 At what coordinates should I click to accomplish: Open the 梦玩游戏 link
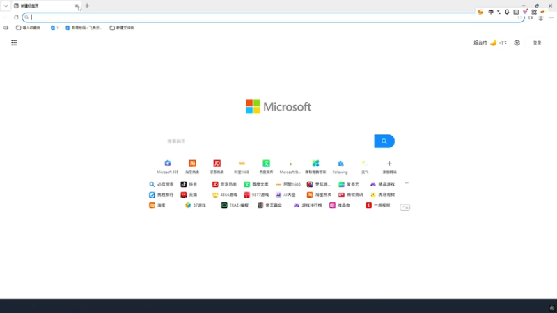coord(319,184)
